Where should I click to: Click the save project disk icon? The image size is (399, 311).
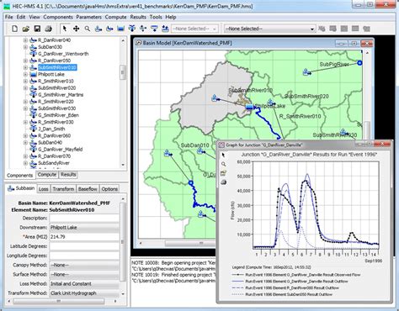[37, 29]
